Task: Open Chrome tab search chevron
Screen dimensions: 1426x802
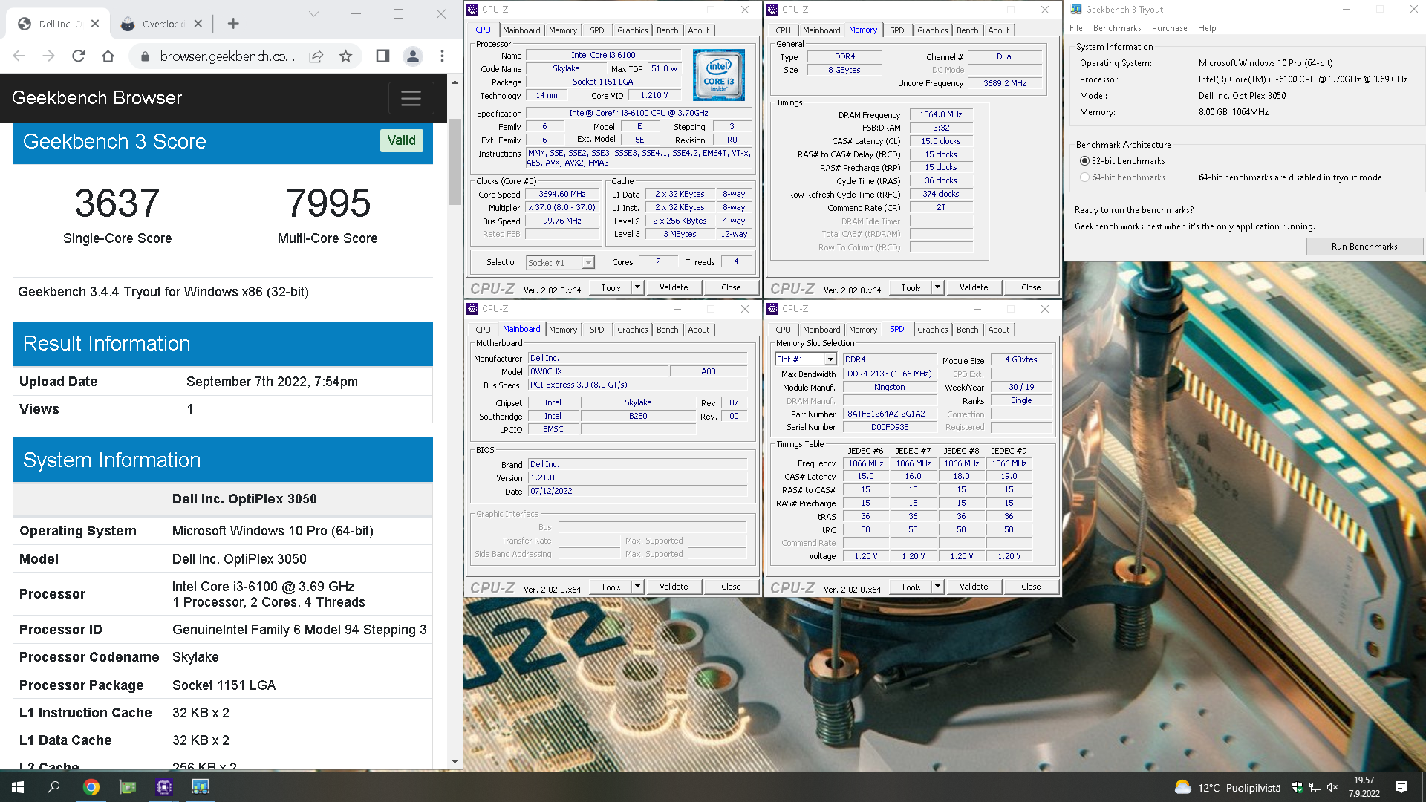Action: coord(313,14)
